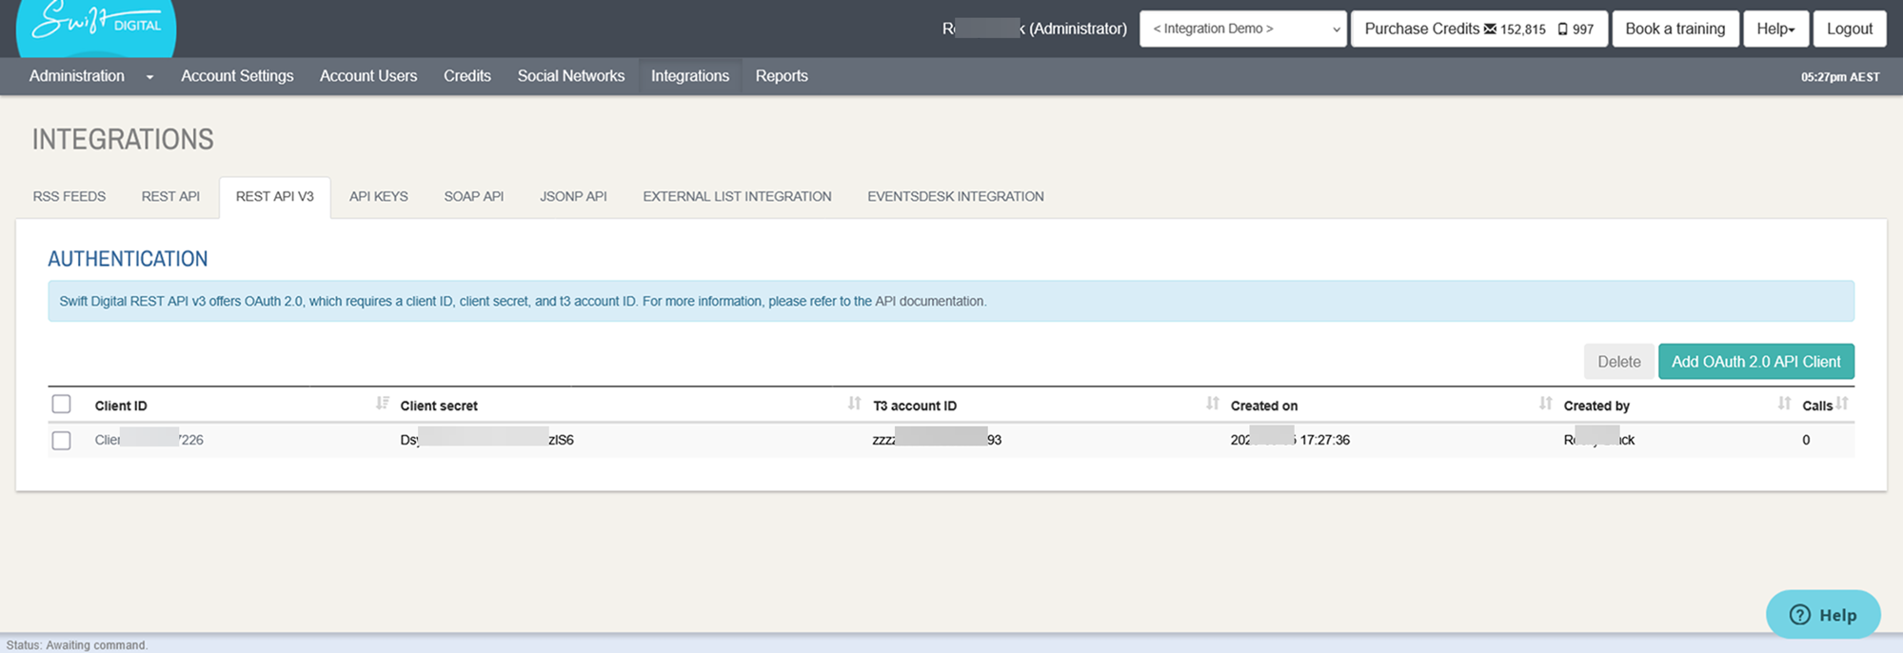The width and height of the screenshot is (1903, 653).
Task: Sort by Calls column sort icon
Action: 1842,404
